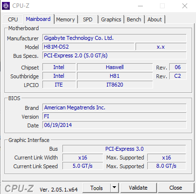Select the Mainboard tab
Viewport: 196px width, 194px height.
(38, 19)
